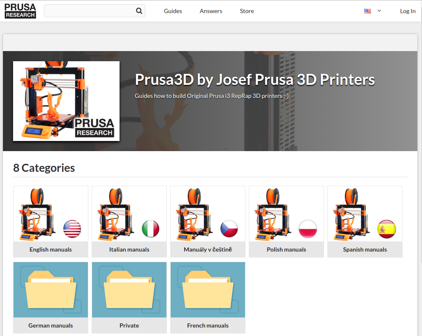Image resolution: width=422 pixels, height=336 pixels.
Task: Open the Store menu item
Action: tap(247, 11)
